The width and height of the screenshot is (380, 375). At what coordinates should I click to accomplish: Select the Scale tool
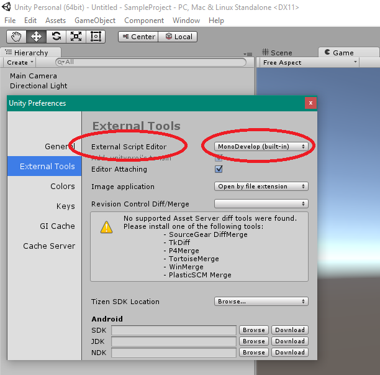click(76, 37)
